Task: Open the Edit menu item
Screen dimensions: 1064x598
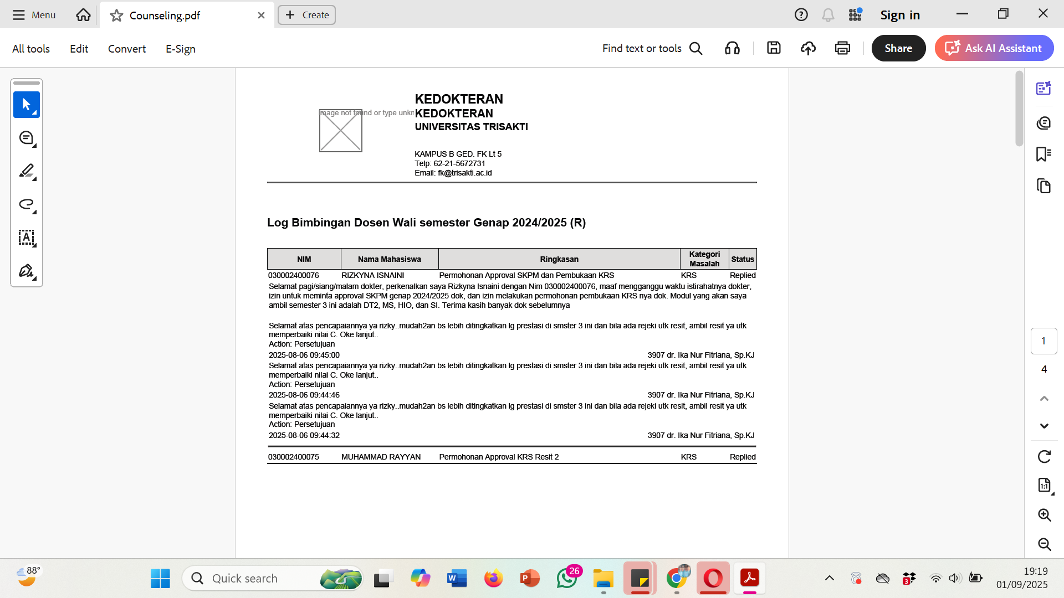Action: pos(79,49)
